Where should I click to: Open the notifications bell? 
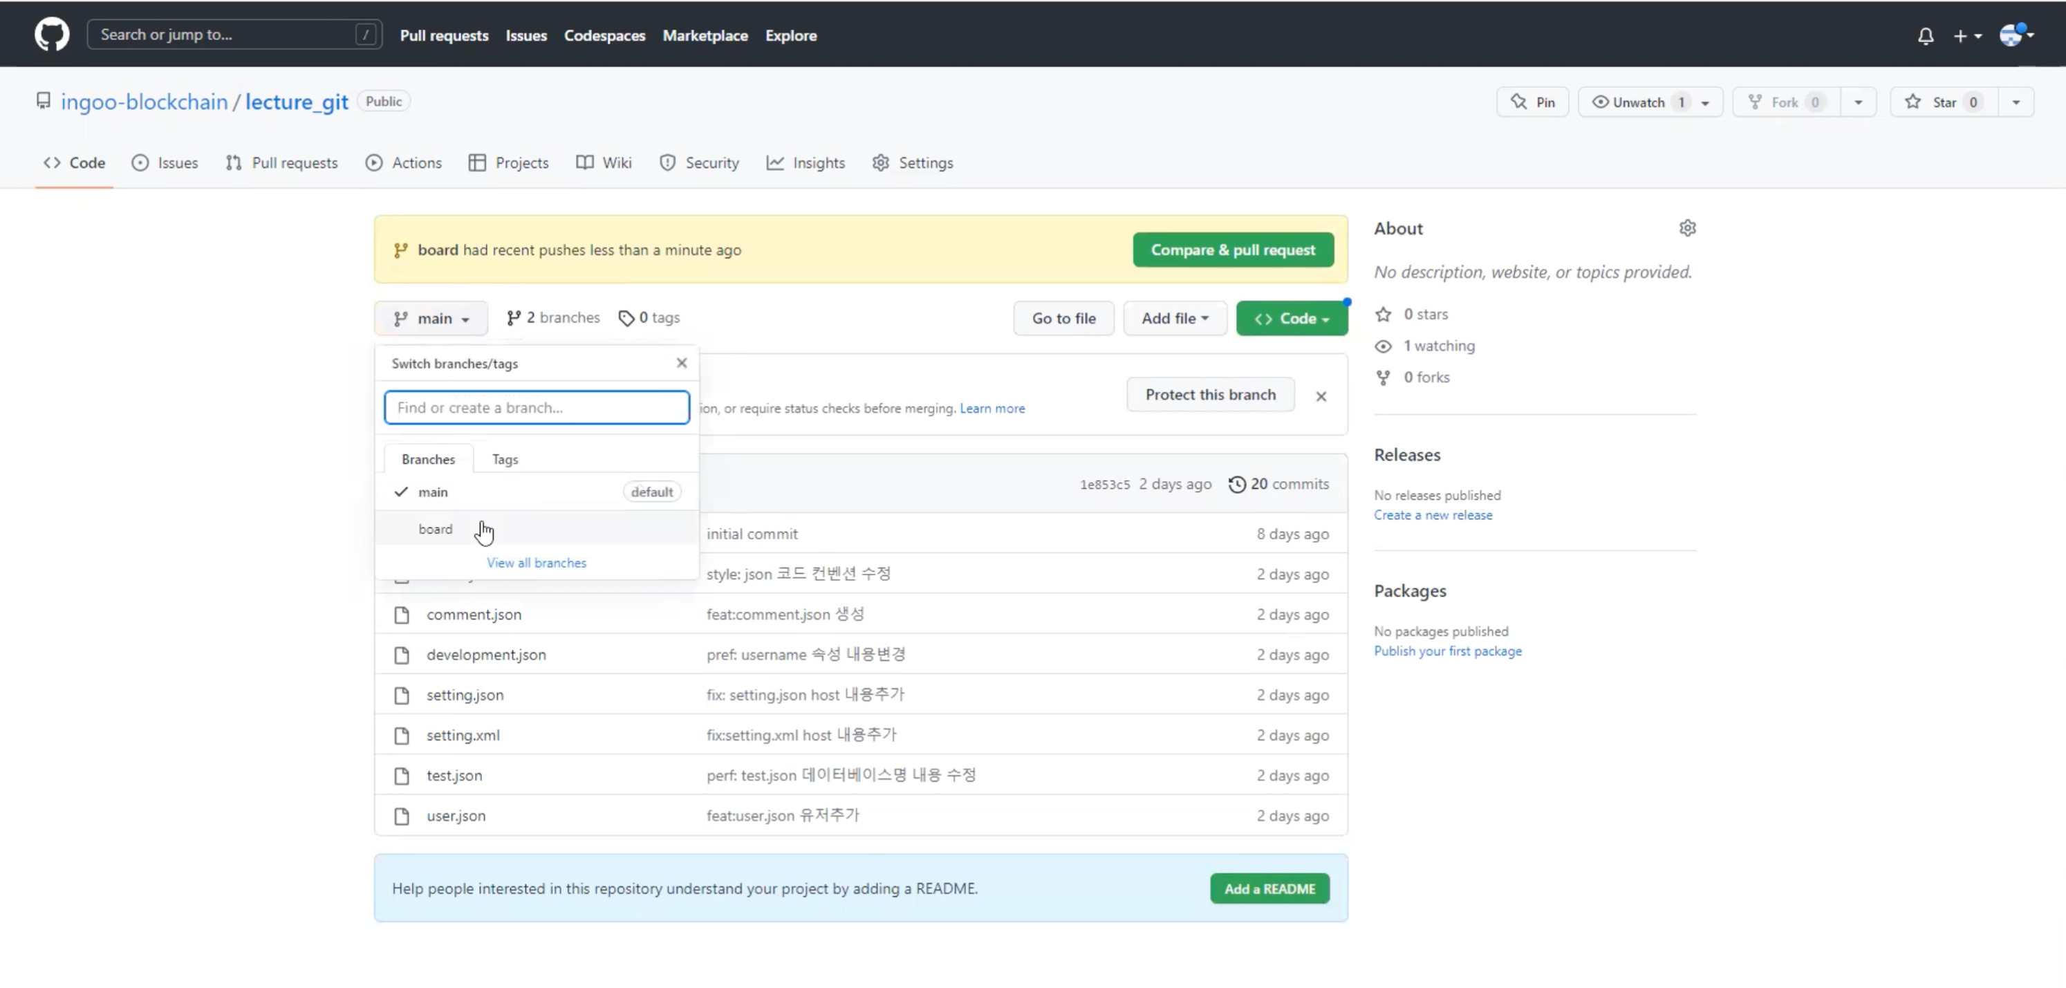pyautogui.click(x=1925, y=36)
